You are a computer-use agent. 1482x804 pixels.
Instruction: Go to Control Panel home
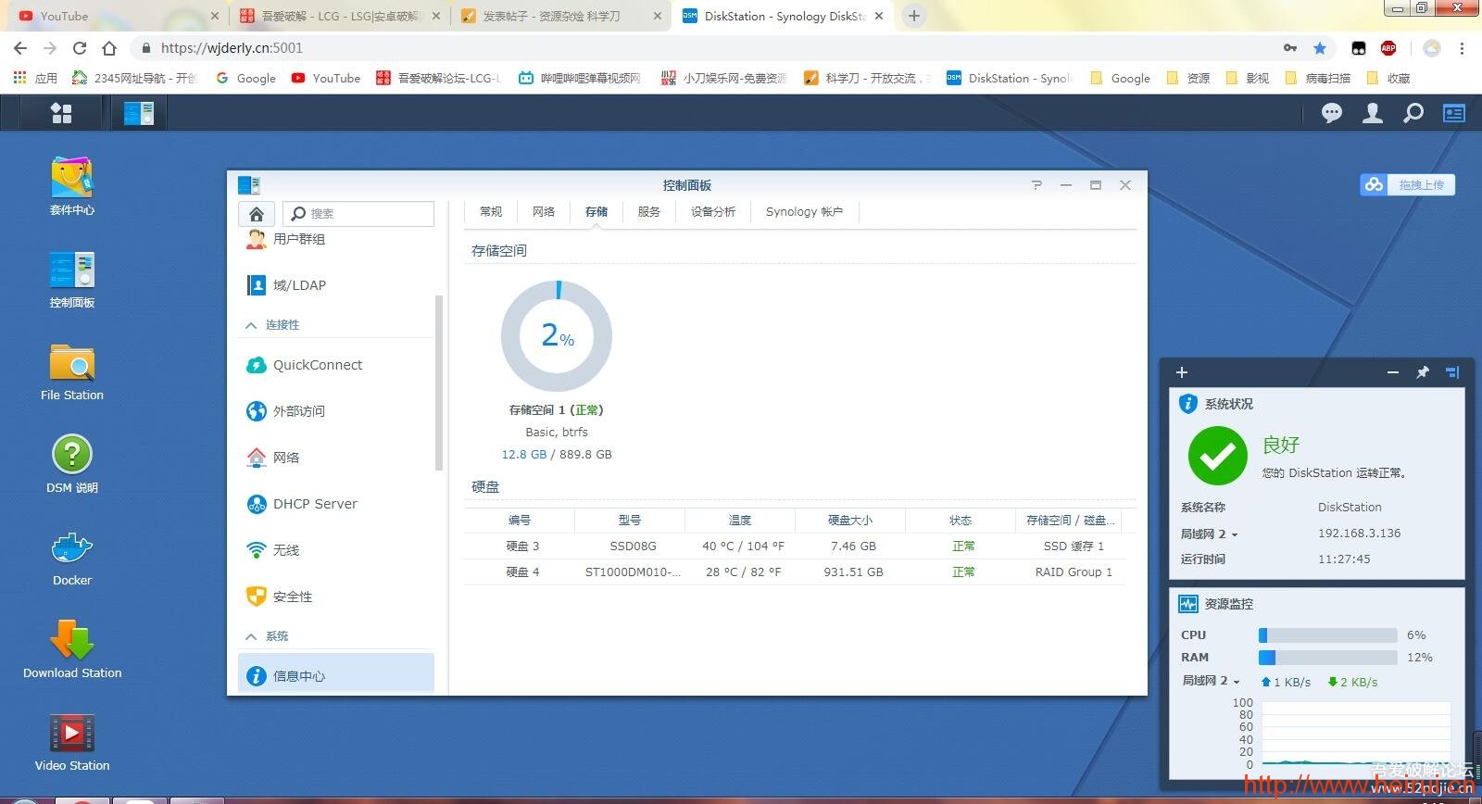(x=257, y=214)
